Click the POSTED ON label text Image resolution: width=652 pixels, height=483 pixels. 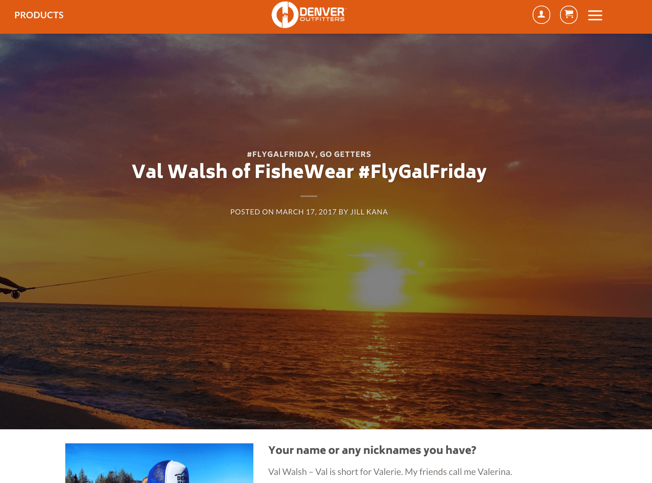252,212
